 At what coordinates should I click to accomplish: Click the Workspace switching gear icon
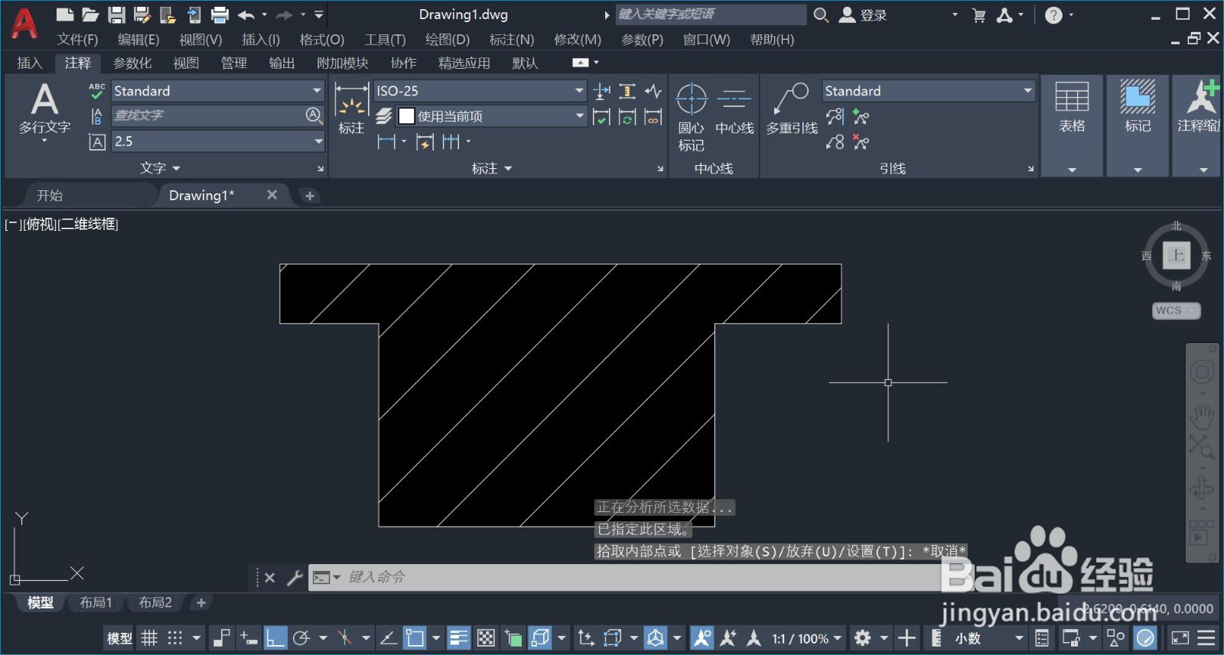click(863, 637)
